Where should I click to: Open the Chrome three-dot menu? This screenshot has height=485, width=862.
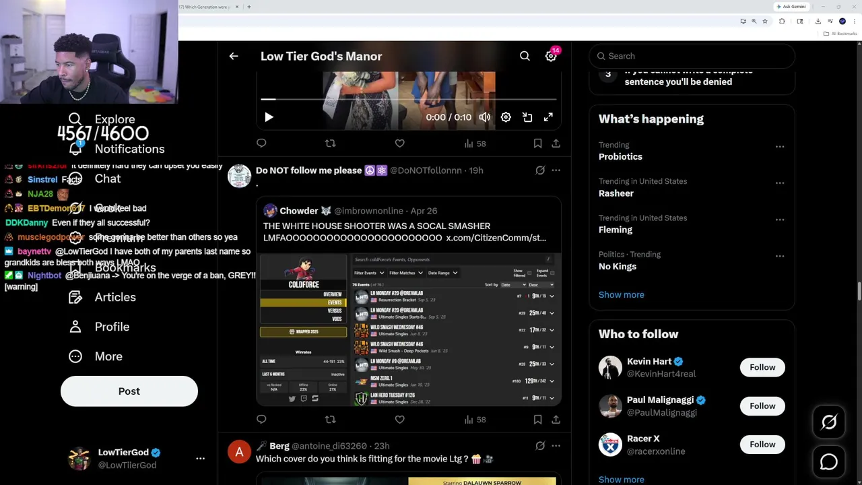tap(855, 22)
